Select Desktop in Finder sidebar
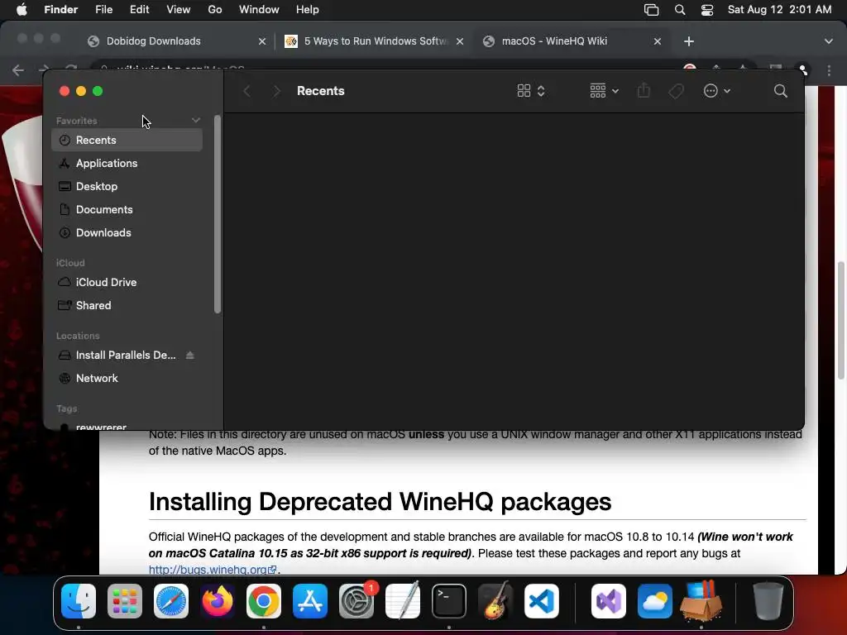847x635 pixels. (x=127, y=186)
